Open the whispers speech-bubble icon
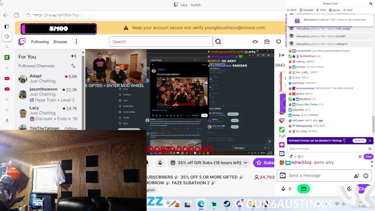Screen dimensions: 375x211 (279, 42)
